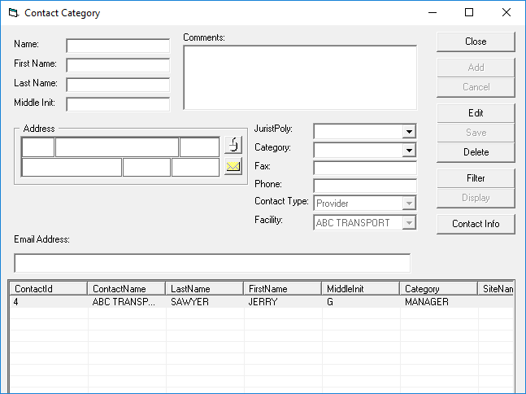Image resolution: width=526 pixels, height=394 pixels.
Task: Click the bottom-left address box
Action: (72, 167)
